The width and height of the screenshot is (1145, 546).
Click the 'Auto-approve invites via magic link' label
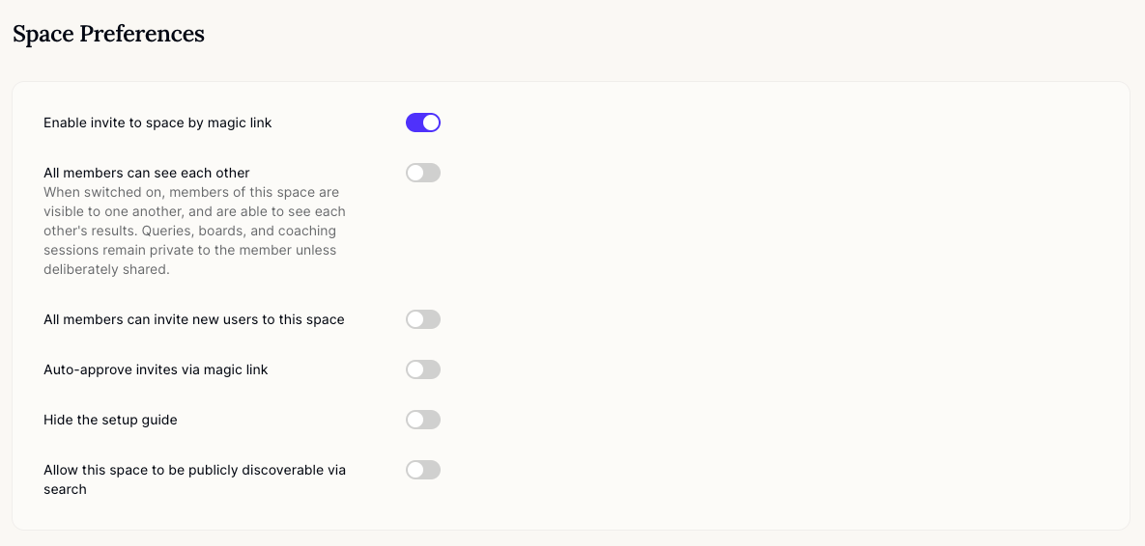[156, 369]
